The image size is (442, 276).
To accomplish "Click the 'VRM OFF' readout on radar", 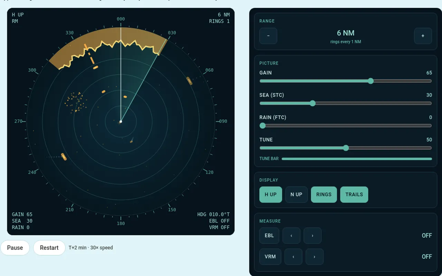I will 219,227.
